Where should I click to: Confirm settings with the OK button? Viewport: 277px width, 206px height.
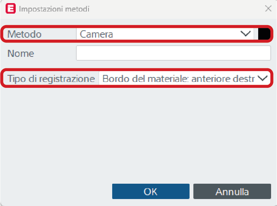tap(151, 191)
